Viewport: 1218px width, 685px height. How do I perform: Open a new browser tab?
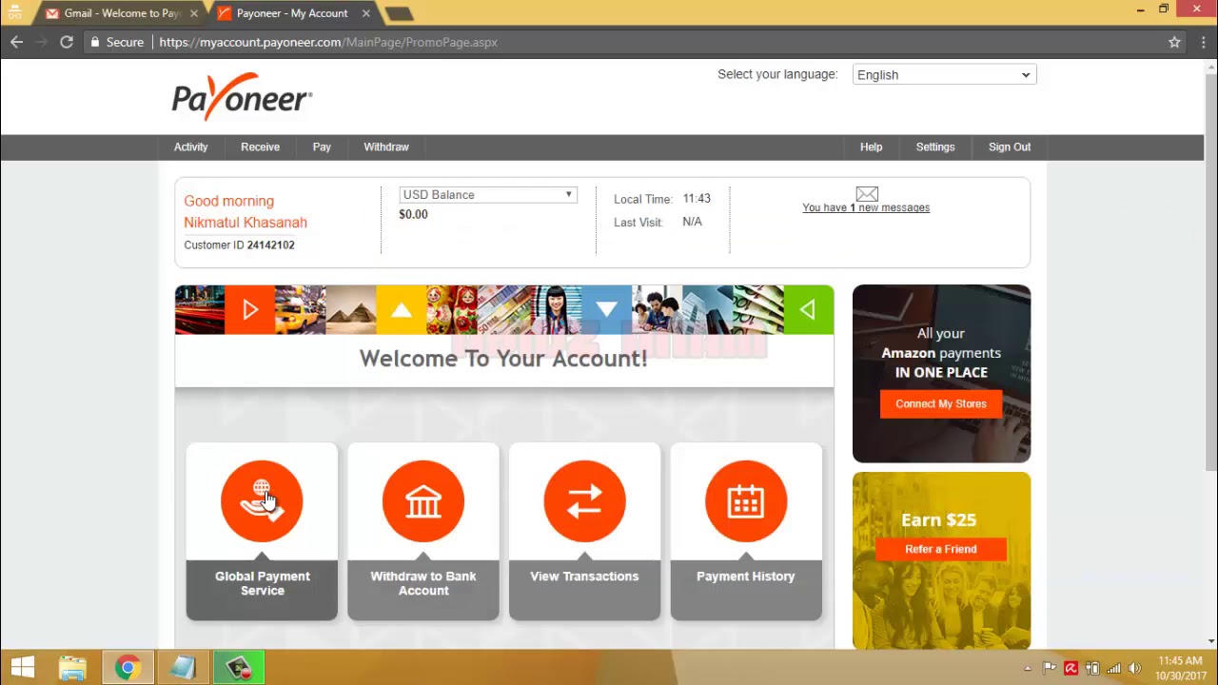(x=399, y=13)
